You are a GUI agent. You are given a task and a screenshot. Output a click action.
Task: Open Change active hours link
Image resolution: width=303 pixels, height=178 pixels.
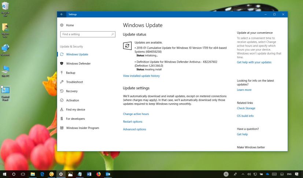pos(136,114)
